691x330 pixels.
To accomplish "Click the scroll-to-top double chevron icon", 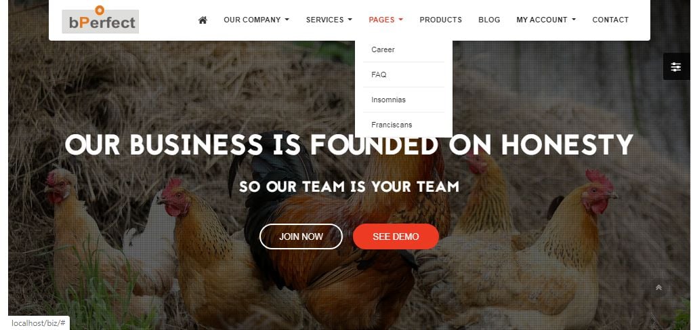I will click(x=658, y=288).
